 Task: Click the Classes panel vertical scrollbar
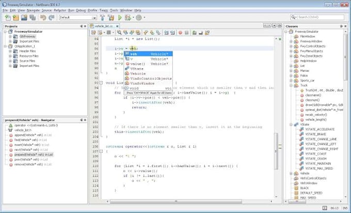[348, 103]
